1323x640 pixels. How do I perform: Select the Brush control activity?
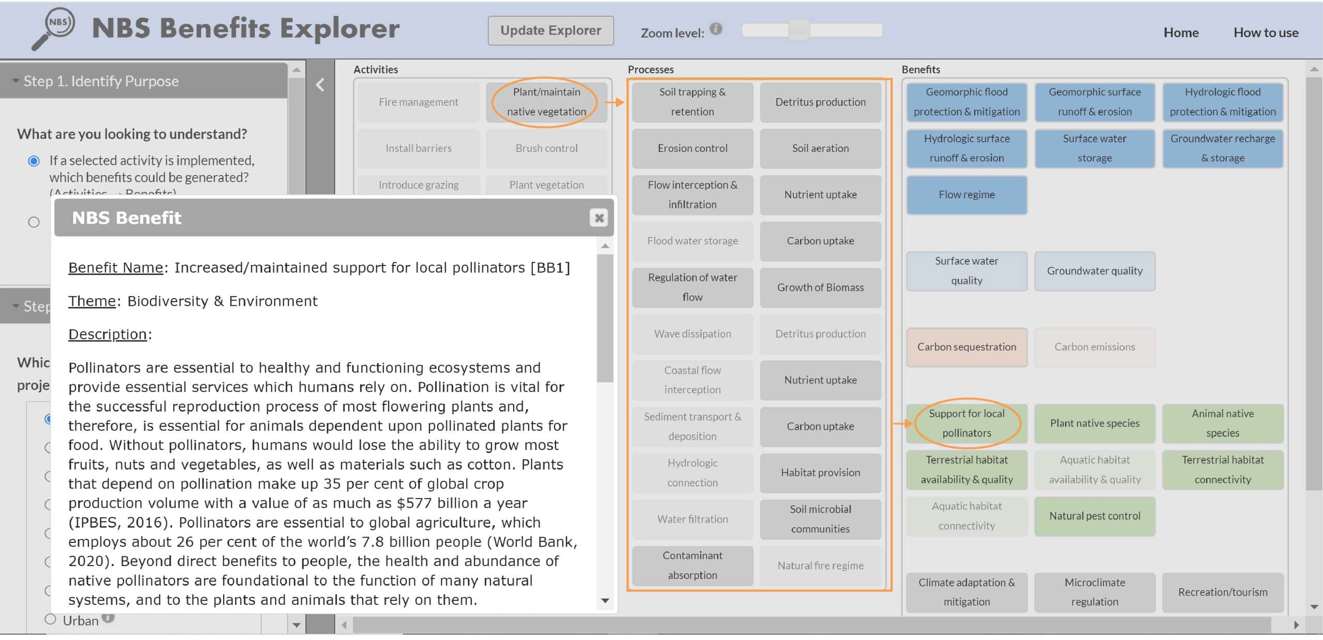[x=546, y=148]
